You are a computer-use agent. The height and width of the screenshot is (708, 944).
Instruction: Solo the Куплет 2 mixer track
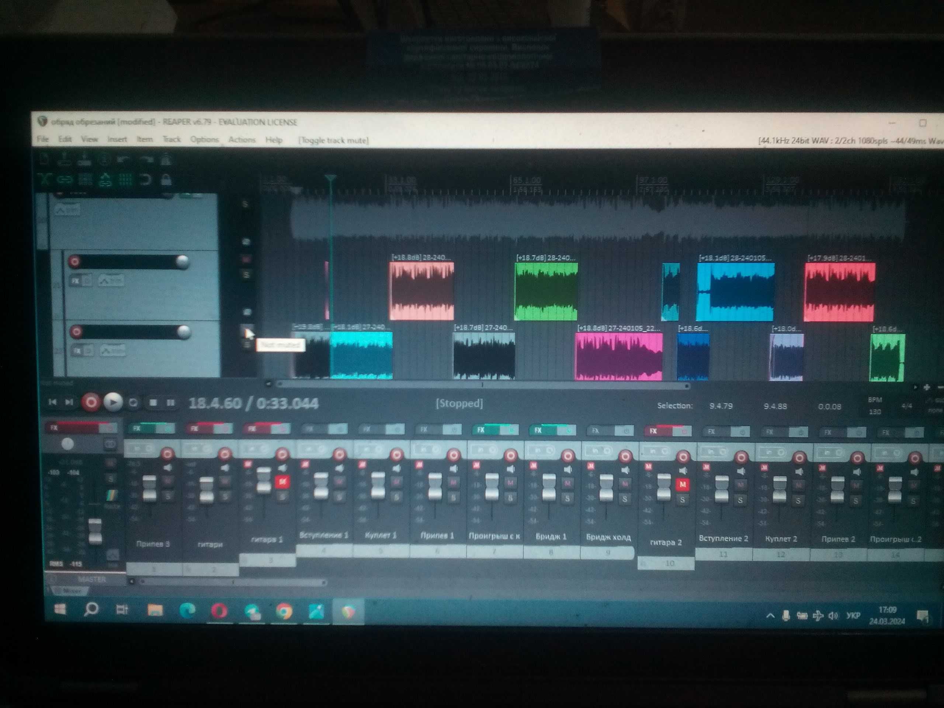pos(798,501)
